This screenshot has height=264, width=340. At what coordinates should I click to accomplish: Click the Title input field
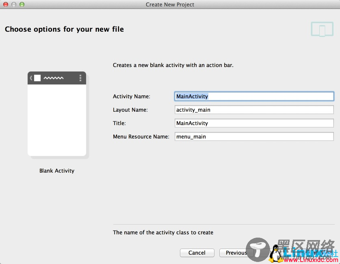click(x=254, y=123)
